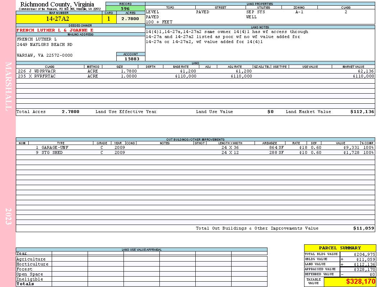This screenshot has height=287, width=377.
Task: Click the WARSAW, VA 22572-0000 line
Action: coord(45,55)
